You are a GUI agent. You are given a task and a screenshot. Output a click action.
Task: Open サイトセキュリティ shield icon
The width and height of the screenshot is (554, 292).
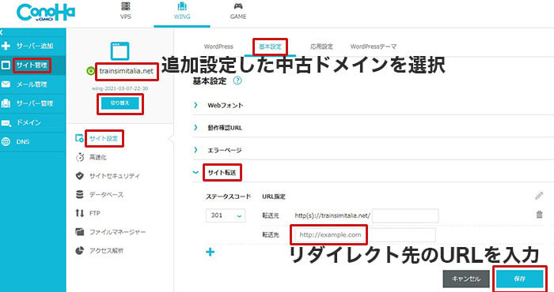80,175
